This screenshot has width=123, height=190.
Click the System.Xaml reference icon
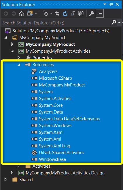pyautogui.click(x=34, y=132)
